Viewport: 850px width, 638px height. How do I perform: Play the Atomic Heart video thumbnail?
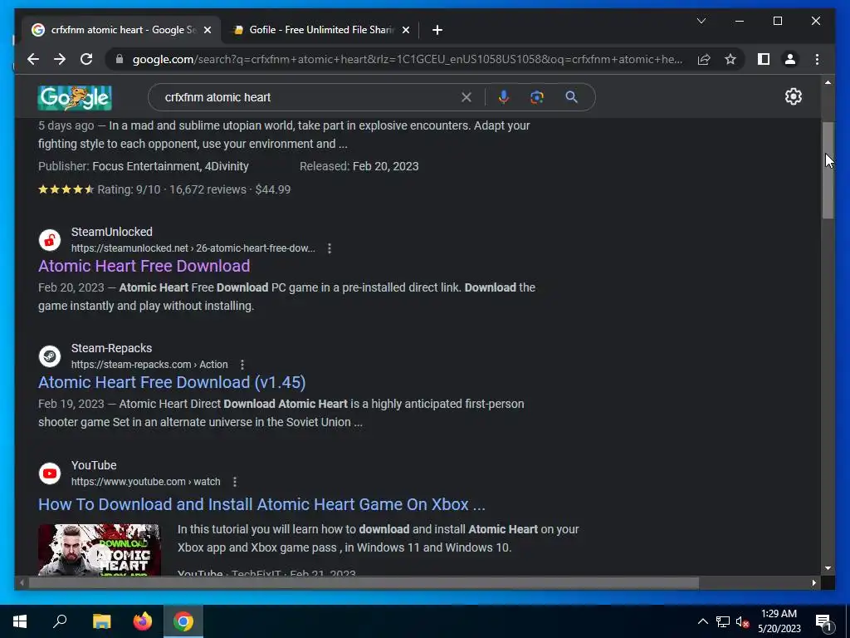coord(100,550)
